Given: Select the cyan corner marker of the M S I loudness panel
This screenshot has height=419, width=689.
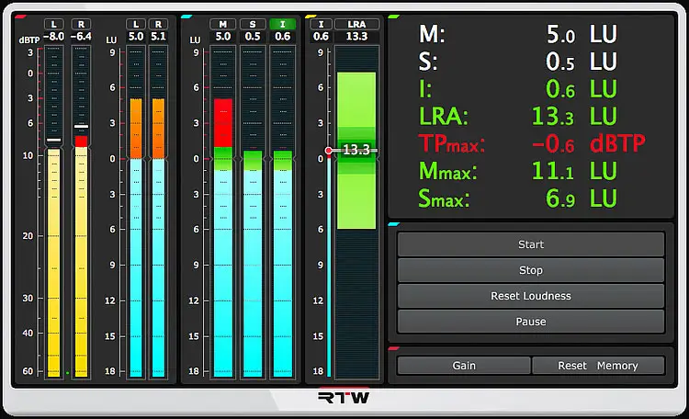Looking at the screenshot, I should click(x=186, y=17).
